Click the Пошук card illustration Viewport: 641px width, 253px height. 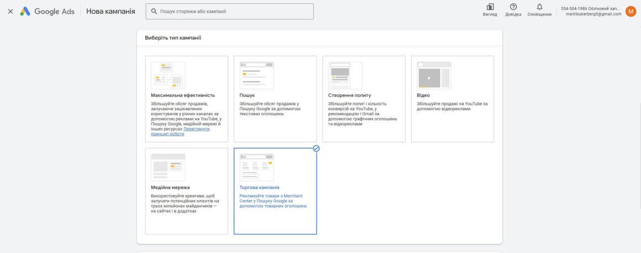click(257, 76)
